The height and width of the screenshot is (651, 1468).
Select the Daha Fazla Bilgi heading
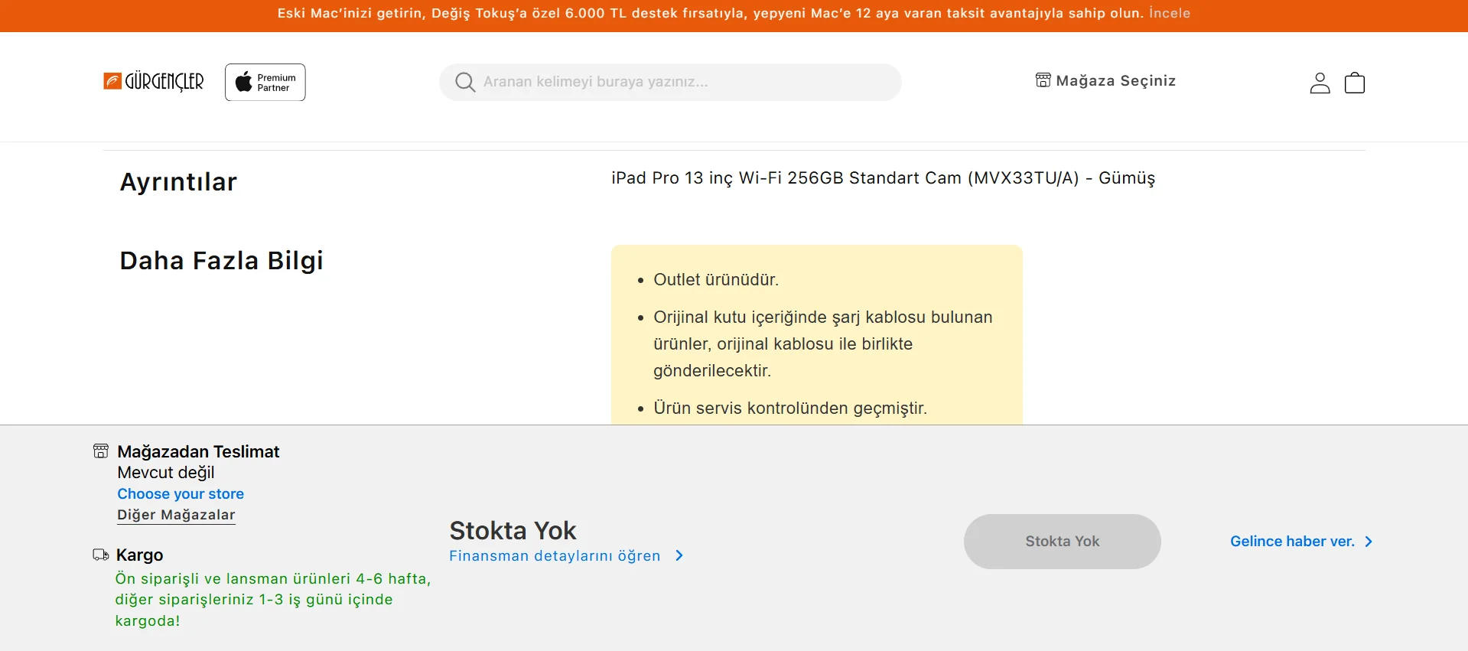coord(221,261)
